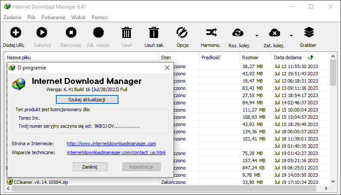Click the 38,27 MB size cell
341x195 pixels.
[x=252, y=66]
